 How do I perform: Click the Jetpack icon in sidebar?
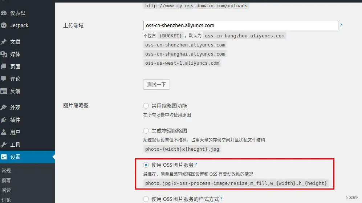[x=4, y=25]
